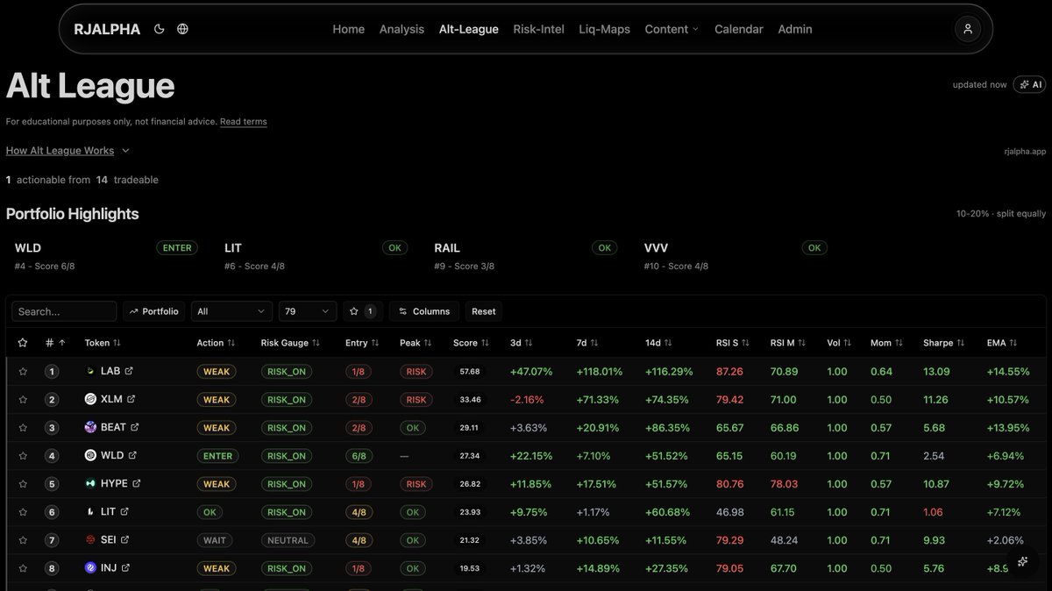Filter by starred favorites button
The image size is (1052, 591).
pyautogui.click(x=362, y=311)
